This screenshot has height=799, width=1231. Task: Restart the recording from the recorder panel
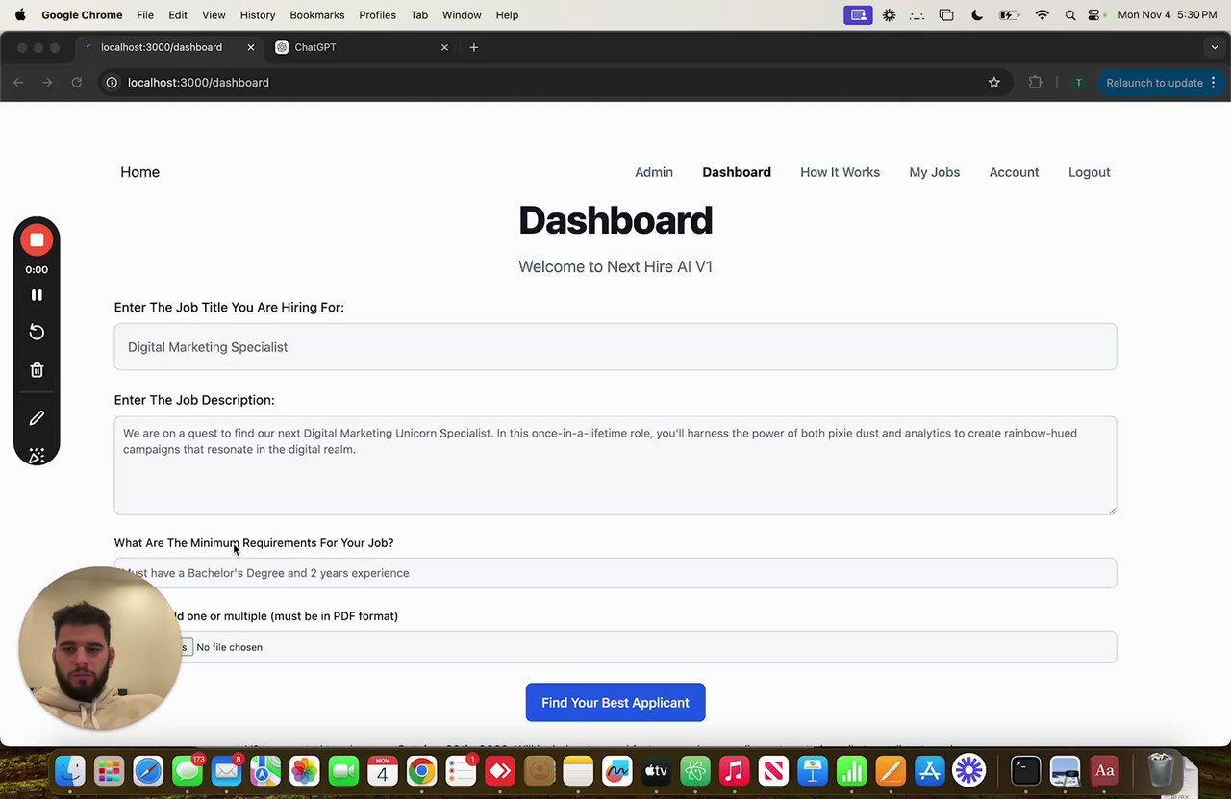click(37, 332)
